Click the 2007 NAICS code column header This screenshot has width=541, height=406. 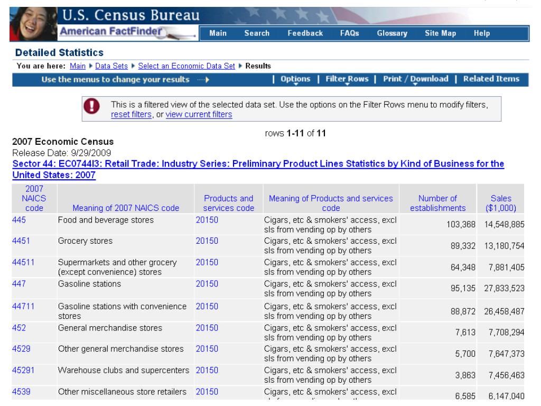[34, 199]
